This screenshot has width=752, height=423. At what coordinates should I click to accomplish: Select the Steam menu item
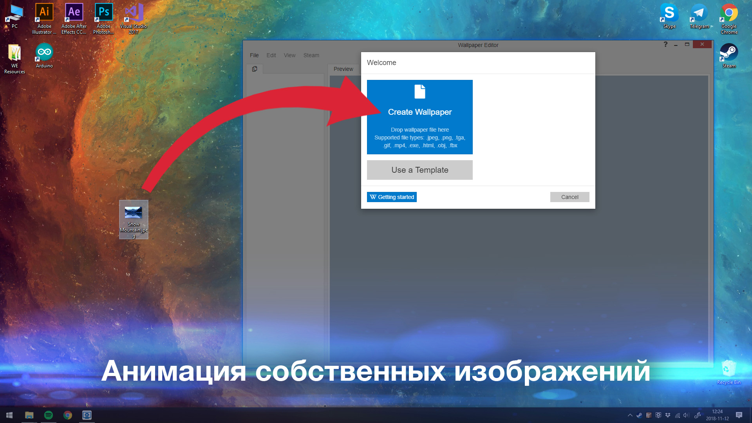click(x=311, y=55)
